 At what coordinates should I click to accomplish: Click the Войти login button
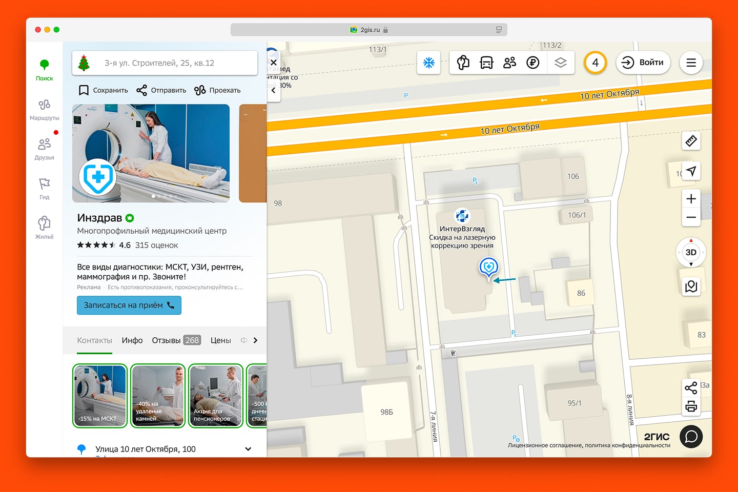coord(643,63)
